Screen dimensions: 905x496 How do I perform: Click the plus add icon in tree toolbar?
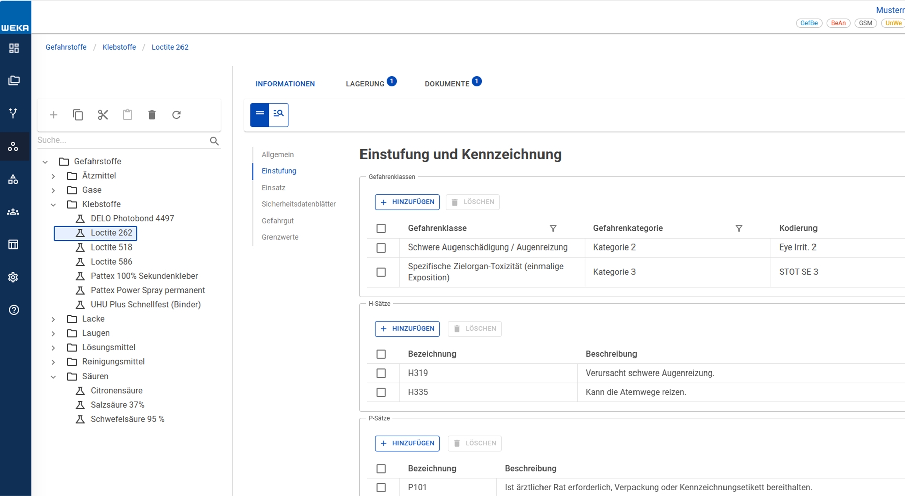[54, 115]
